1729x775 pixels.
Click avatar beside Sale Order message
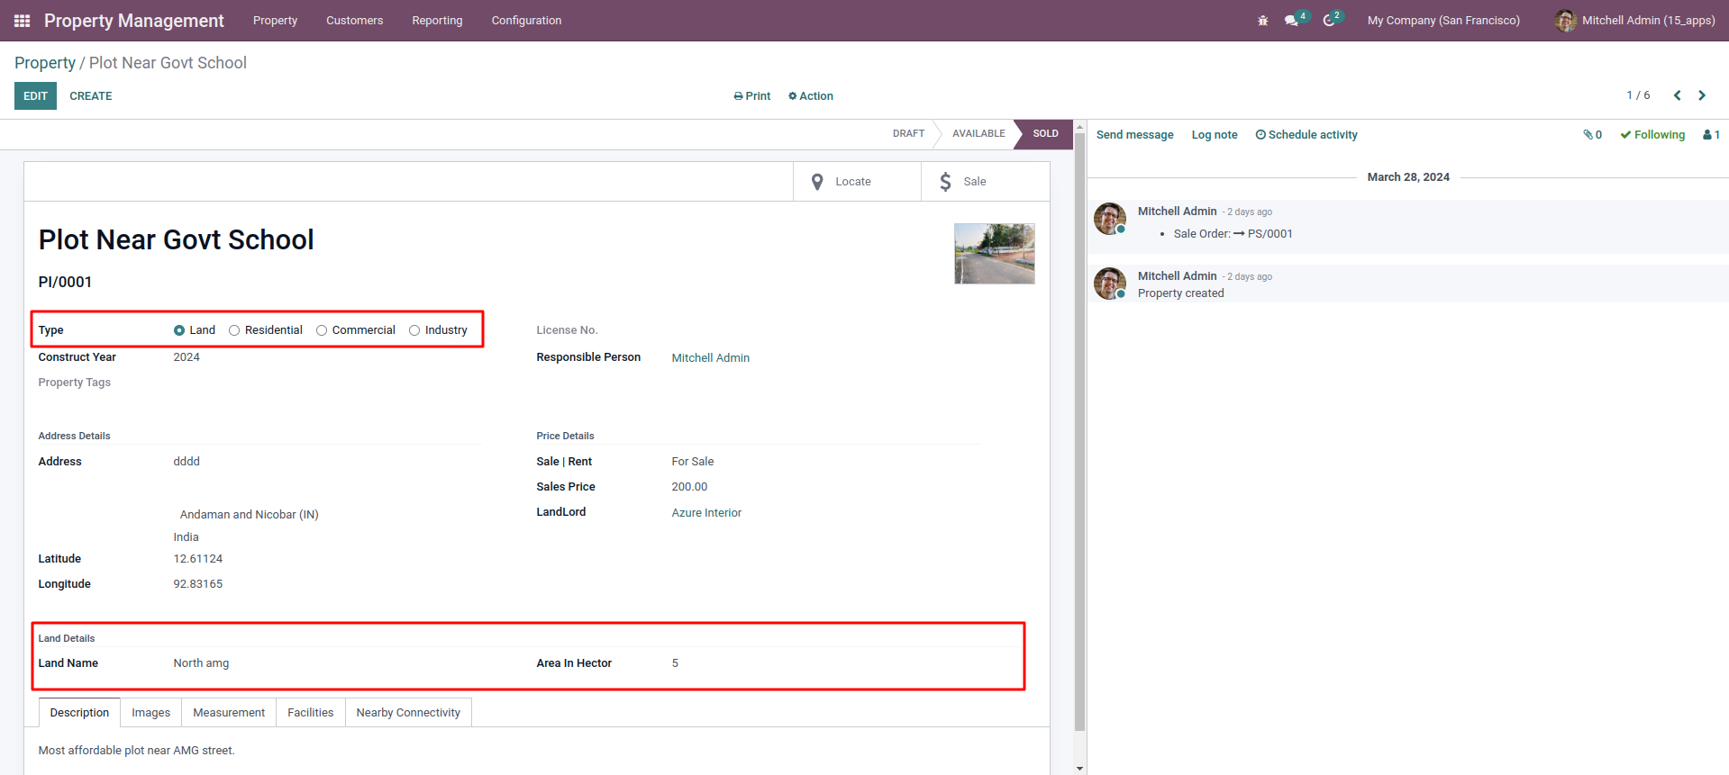(1110, 219)
